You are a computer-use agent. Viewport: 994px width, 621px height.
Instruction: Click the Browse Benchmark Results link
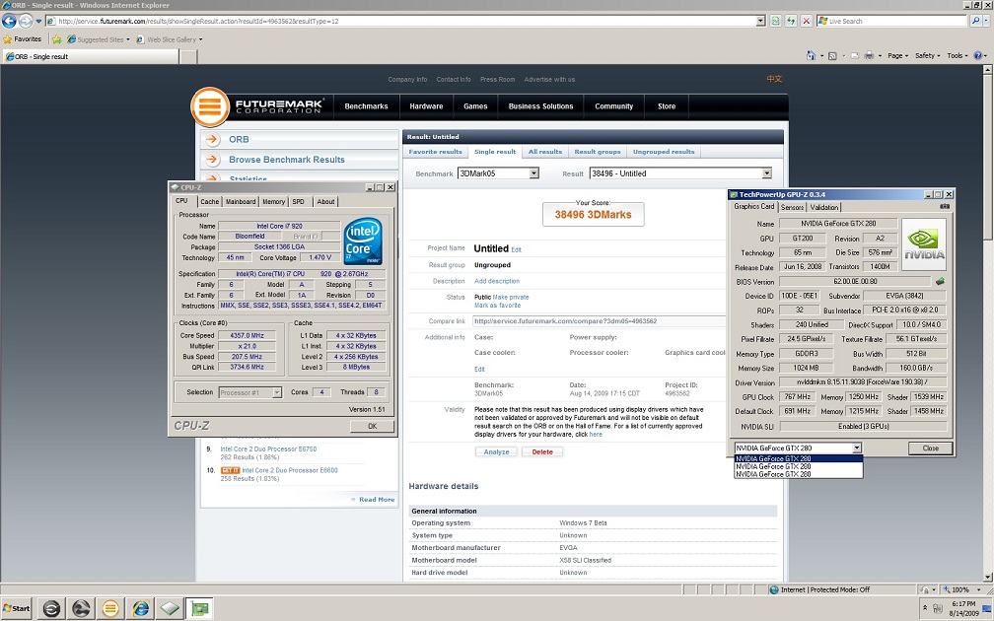pyautogui.click(x=287, y=160)
